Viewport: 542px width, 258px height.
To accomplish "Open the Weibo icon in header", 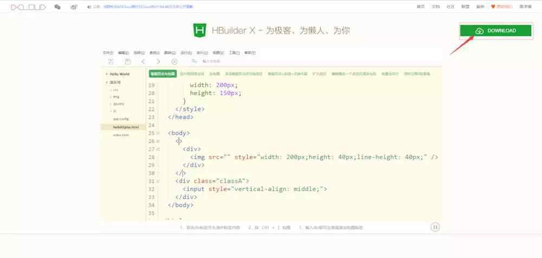I will (x=74, y=7).
